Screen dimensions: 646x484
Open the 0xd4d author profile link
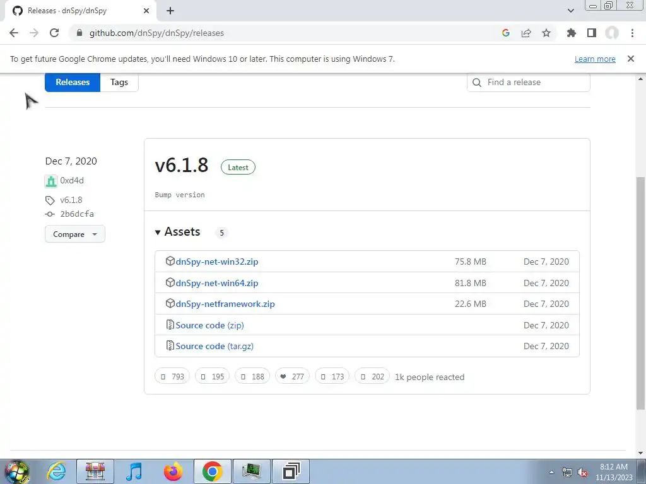[x=72, y=180]
